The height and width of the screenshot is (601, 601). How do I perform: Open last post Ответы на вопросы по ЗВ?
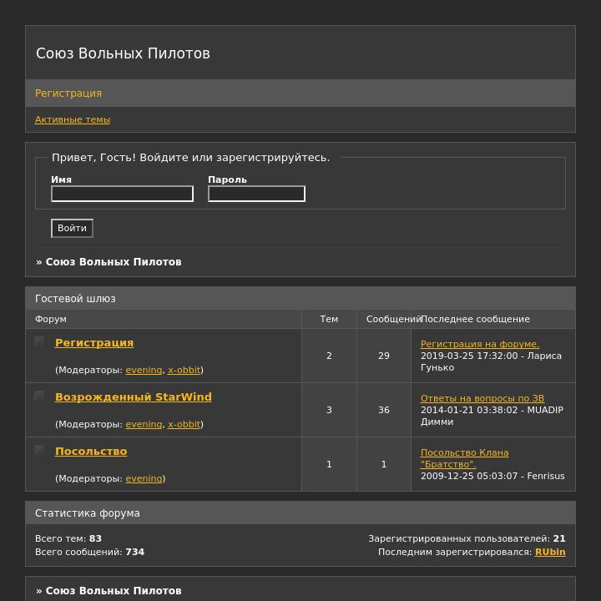pos(482,398)
